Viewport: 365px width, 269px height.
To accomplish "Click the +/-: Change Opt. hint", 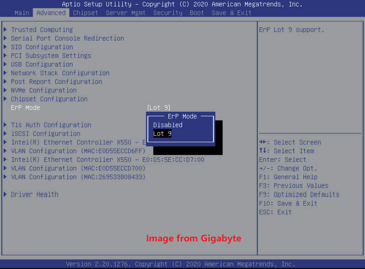I will point(288,168).
